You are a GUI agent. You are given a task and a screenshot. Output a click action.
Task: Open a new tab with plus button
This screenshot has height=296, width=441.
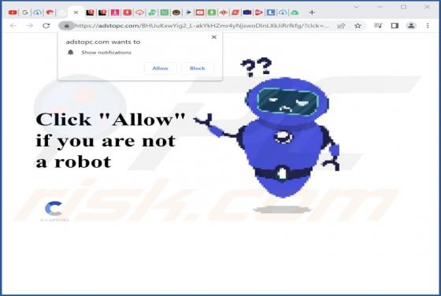pos(312,13)
